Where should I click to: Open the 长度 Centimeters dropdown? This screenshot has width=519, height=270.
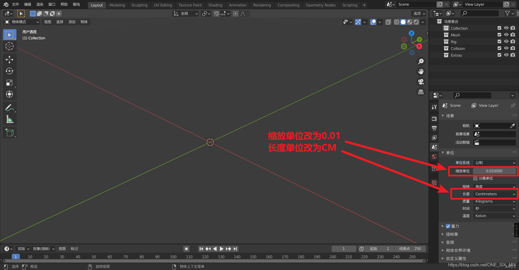click(495, 194)
